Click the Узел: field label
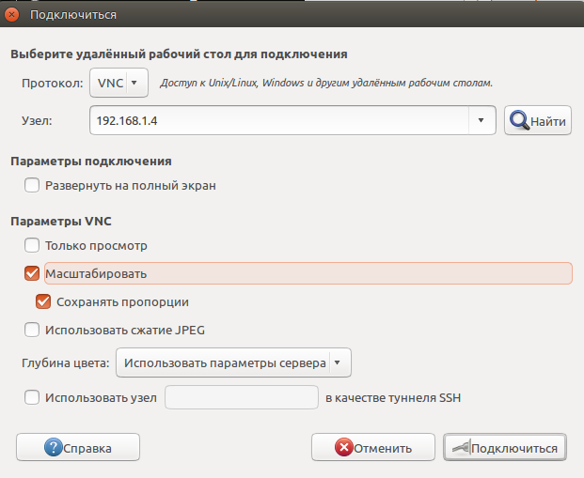 [x=37, y=121]
